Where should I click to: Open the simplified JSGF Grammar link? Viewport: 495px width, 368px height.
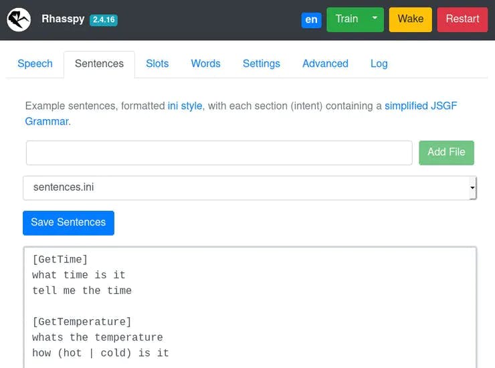tap(420, 106)
